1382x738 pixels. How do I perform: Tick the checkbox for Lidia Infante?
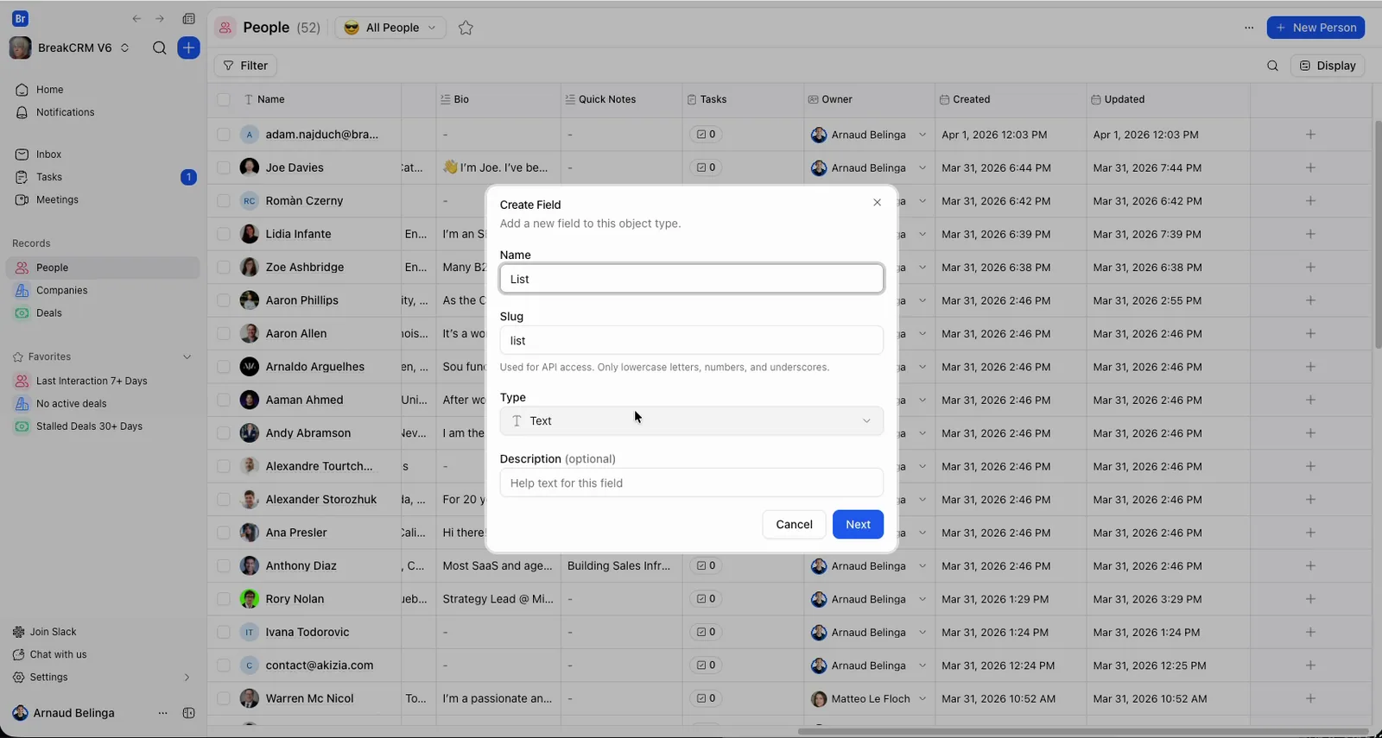point(224,234)
